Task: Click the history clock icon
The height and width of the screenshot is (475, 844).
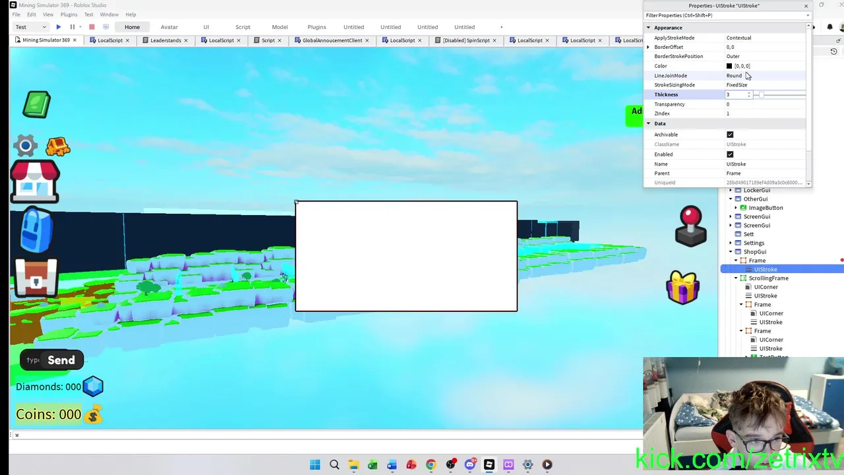Action: [x=833, y=51]
